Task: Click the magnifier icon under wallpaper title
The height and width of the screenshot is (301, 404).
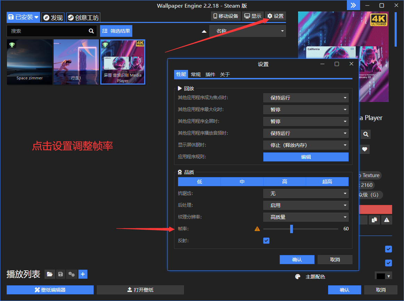Action: tap(366, 134)
